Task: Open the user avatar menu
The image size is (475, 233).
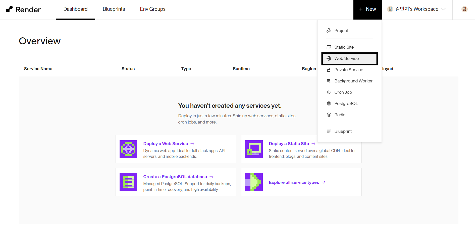Action: pyautogui.click(x=464, y=9)
